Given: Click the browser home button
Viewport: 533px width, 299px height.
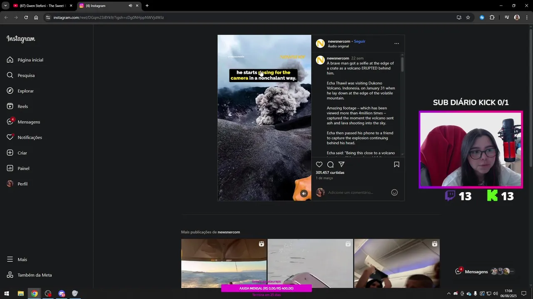Looking at the screenshot, I should (36, 17).
